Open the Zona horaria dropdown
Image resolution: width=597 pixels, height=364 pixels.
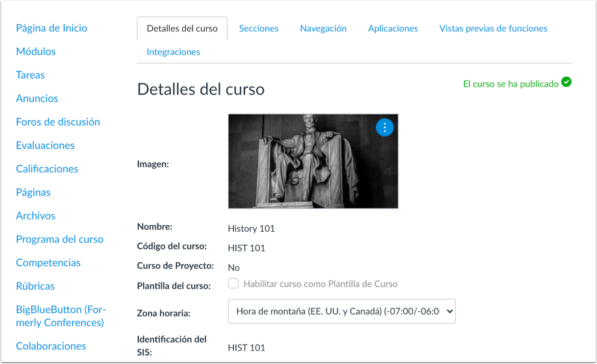[x=341, y=311]
